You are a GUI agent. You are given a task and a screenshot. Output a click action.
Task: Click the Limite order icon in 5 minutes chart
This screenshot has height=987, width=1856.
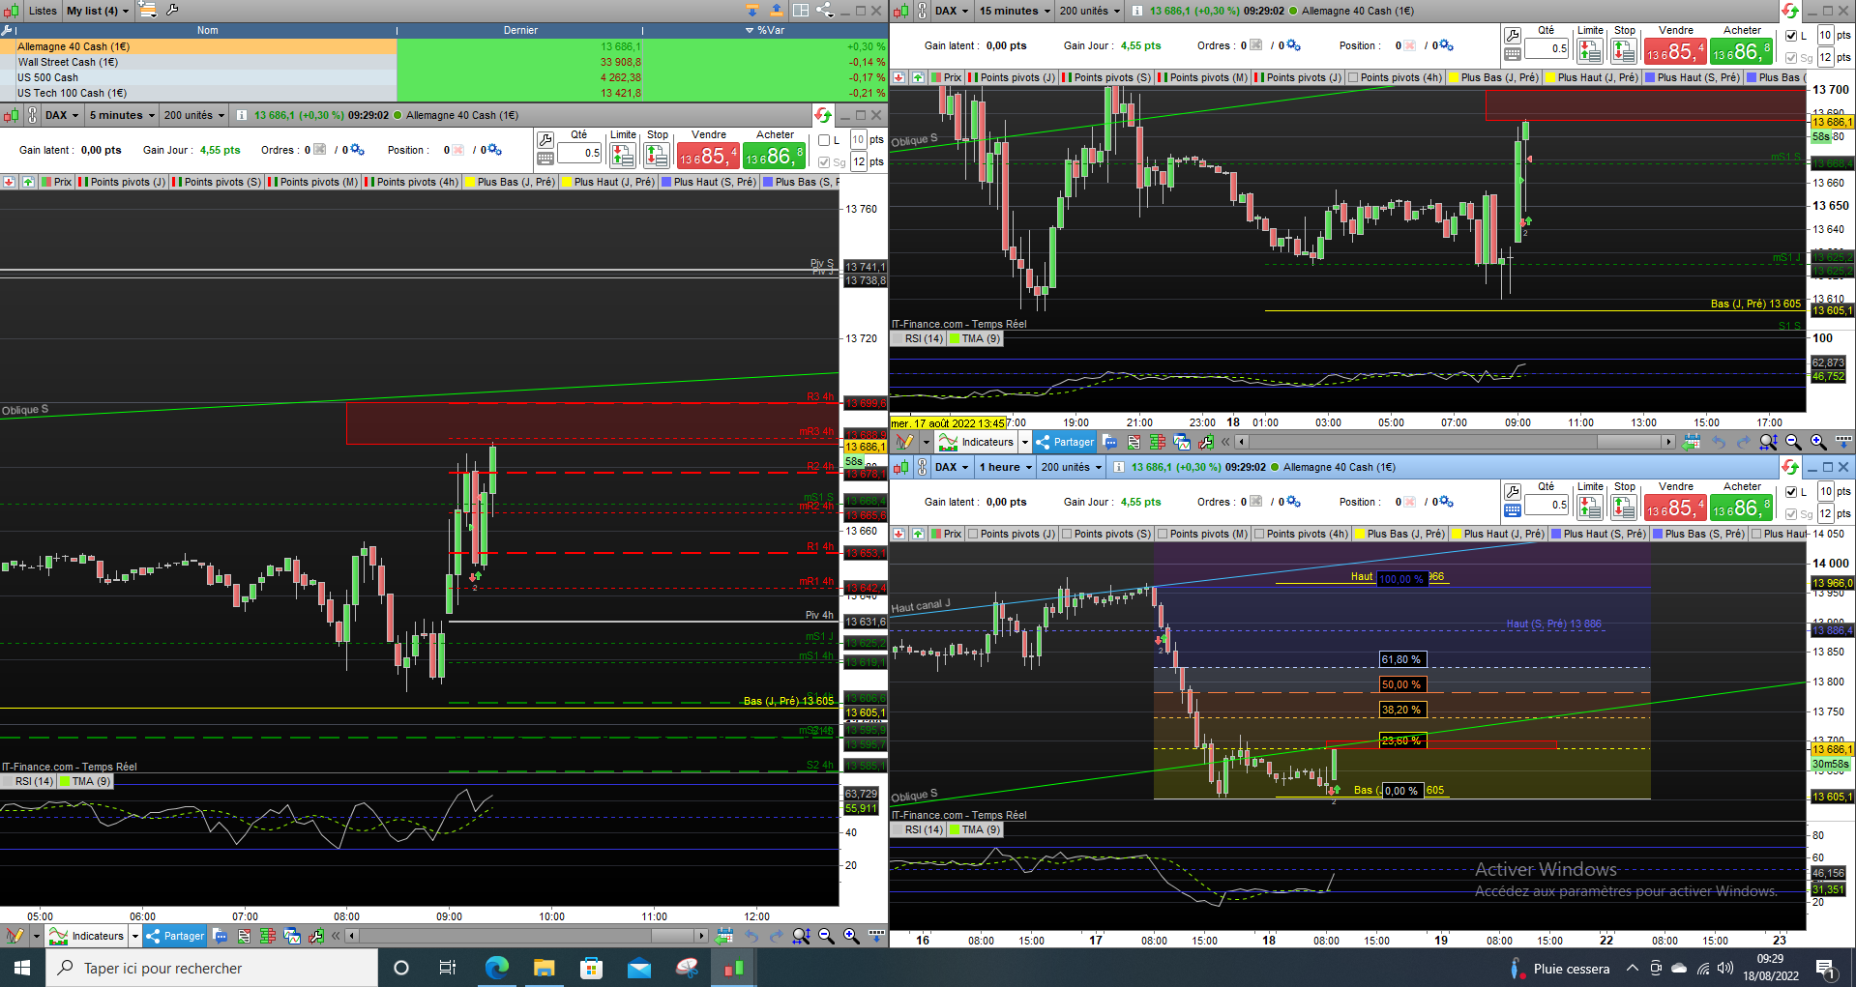[623, 155]
